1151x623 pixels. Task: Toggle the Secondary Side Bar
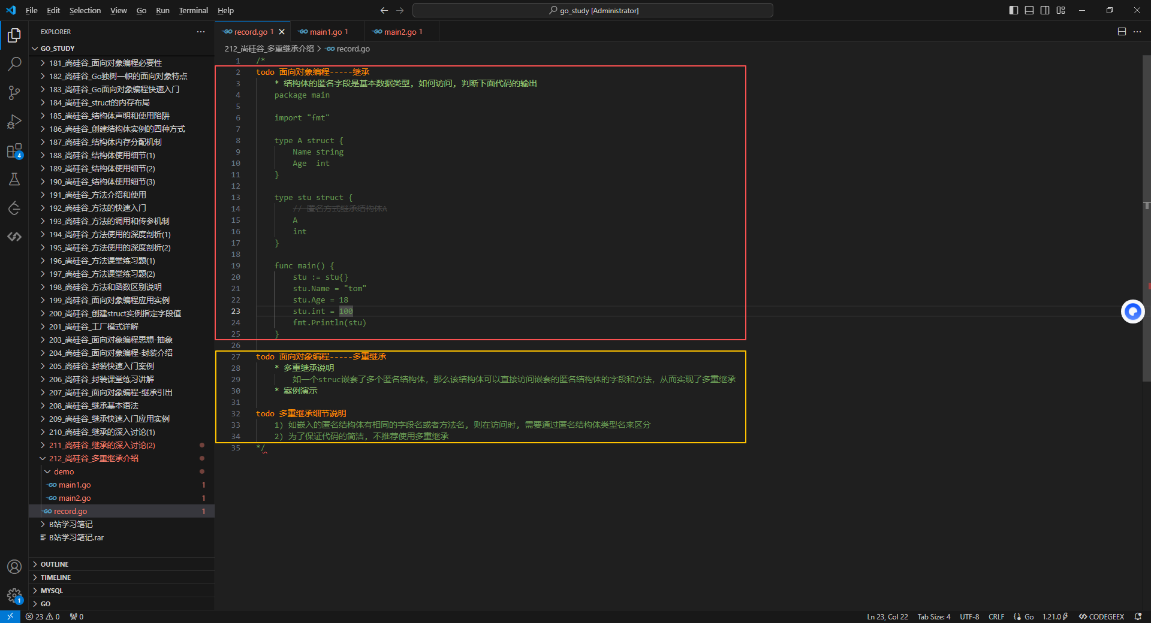tap(1045, 10)
